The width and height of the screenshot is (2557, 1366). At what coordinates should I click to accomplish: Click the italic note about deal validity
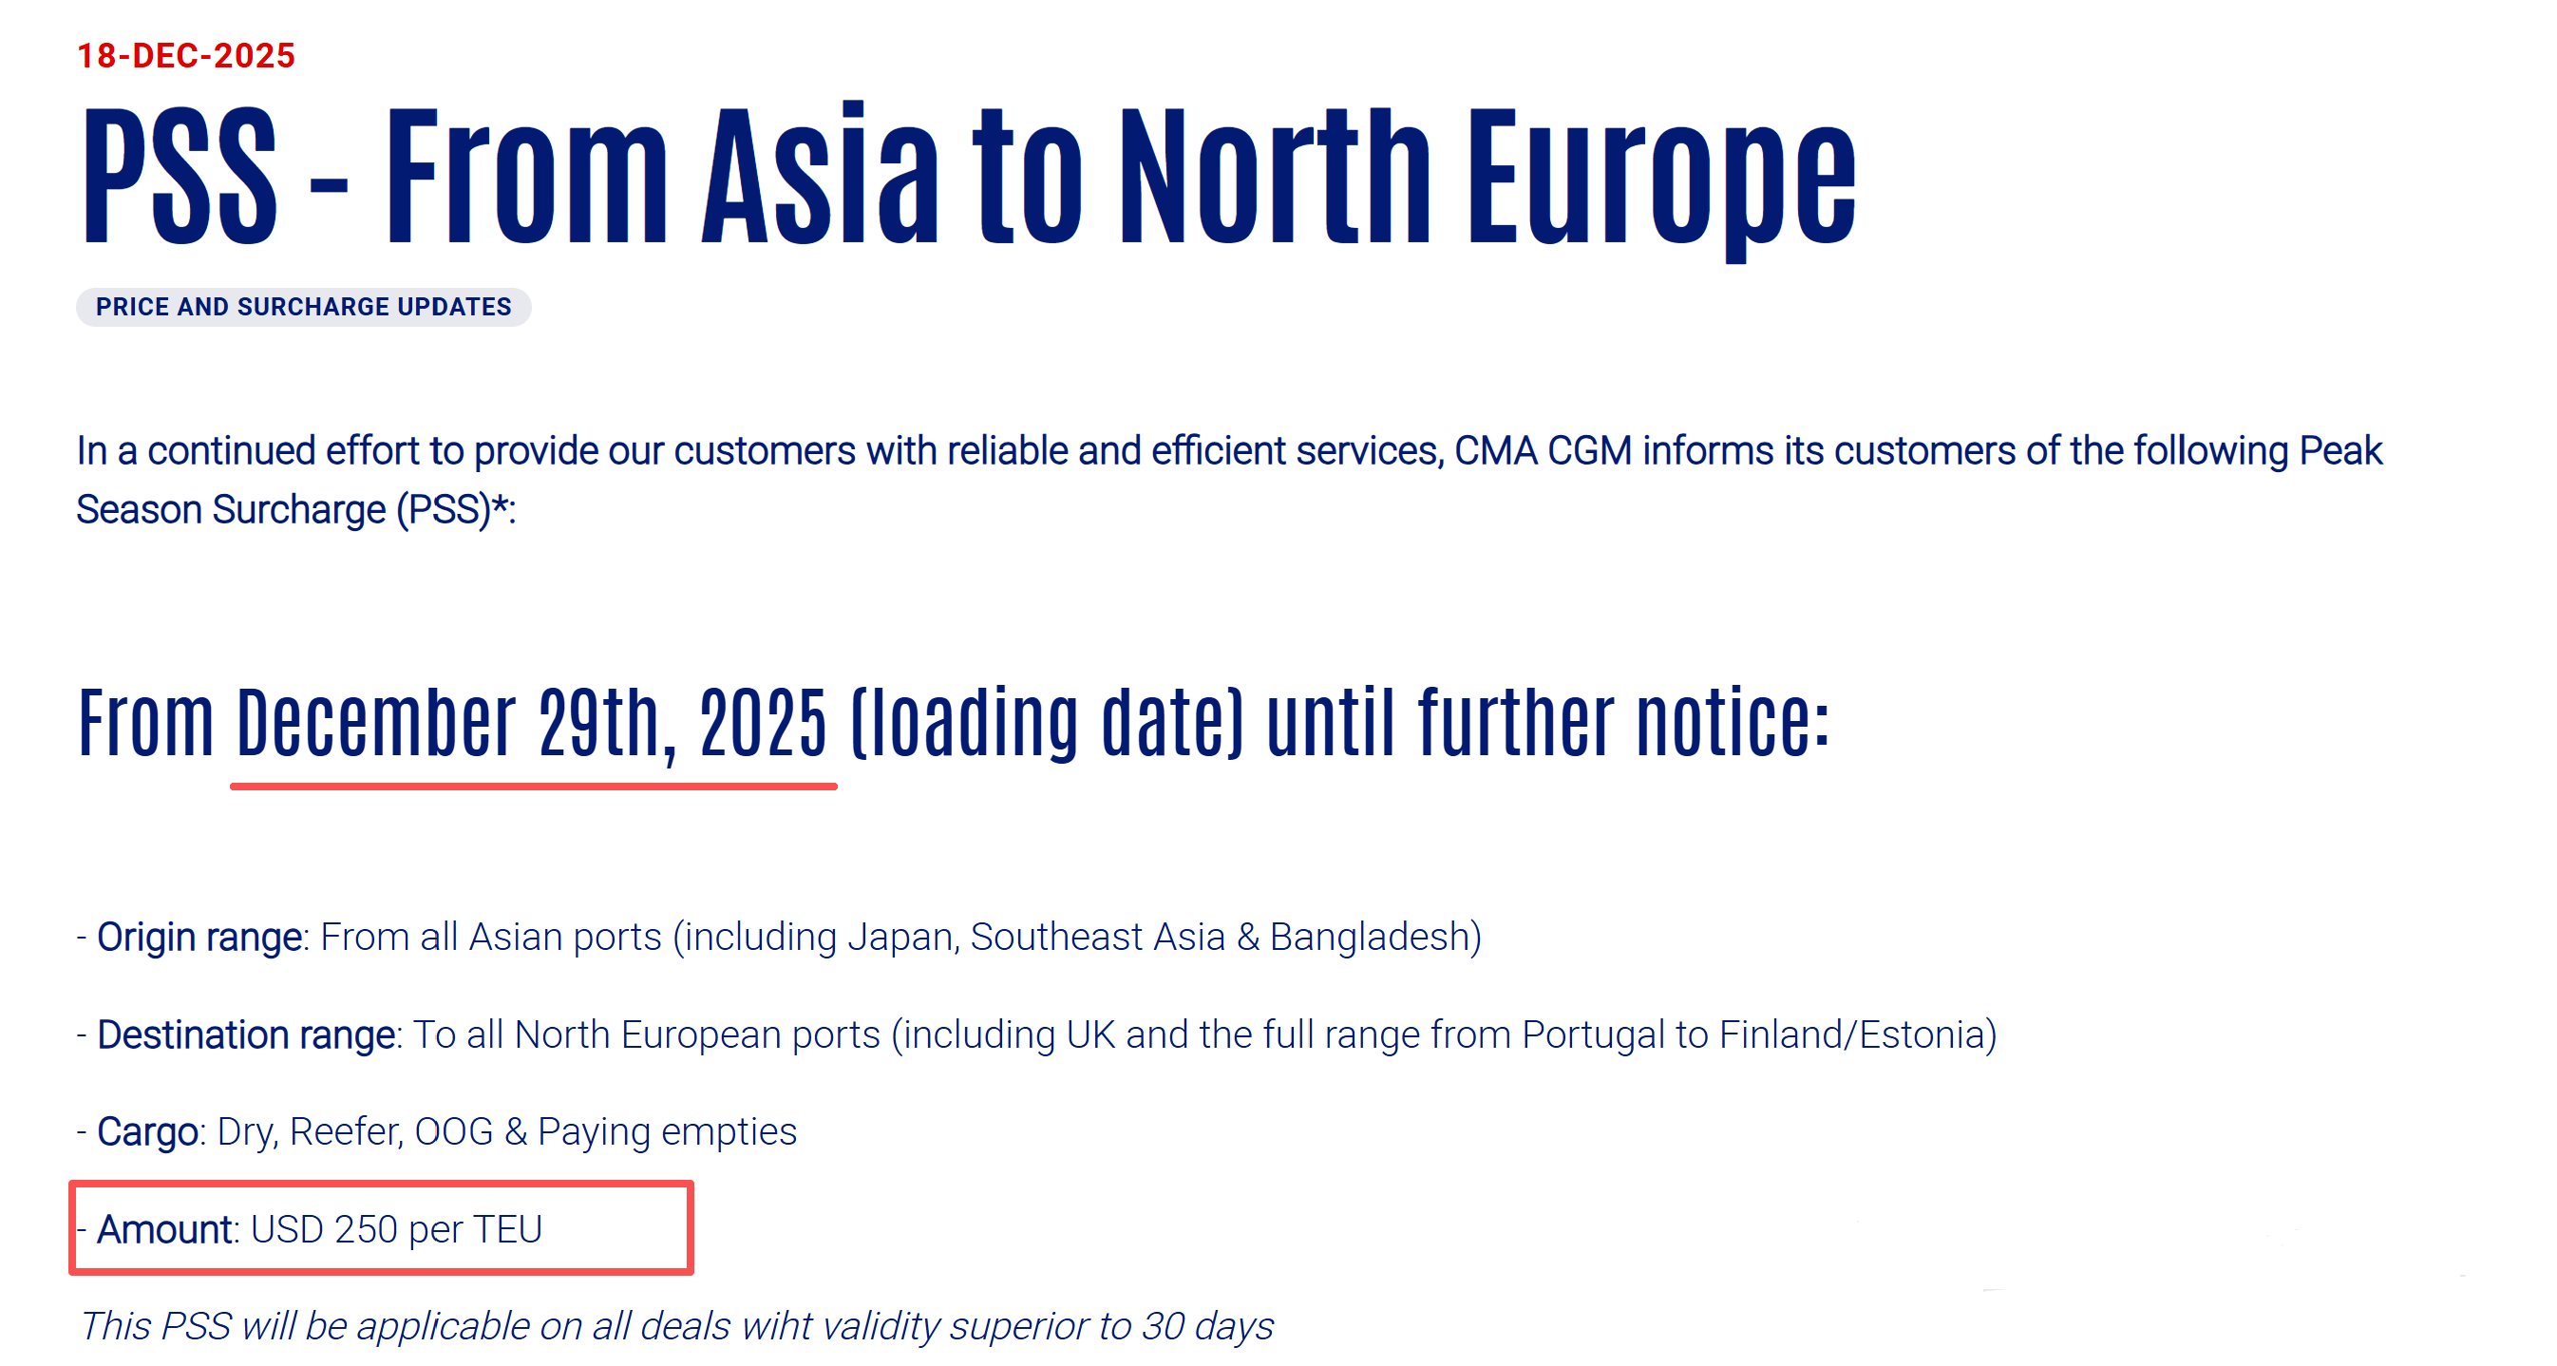(675, 1326)
